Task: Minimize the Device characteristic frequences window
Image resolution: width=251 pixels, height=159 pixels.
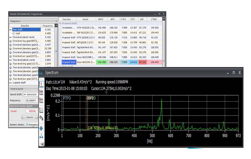Action: [x=155, y=14]
